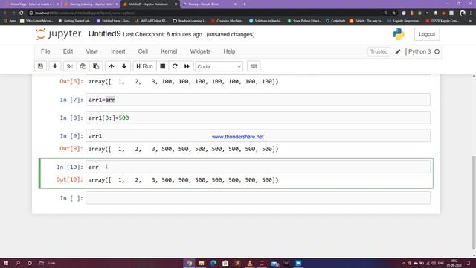The image size is (476, 268).
Task: Open VLC media player from the taskbar
Action: pyautogui.click(x=250, y=263)
